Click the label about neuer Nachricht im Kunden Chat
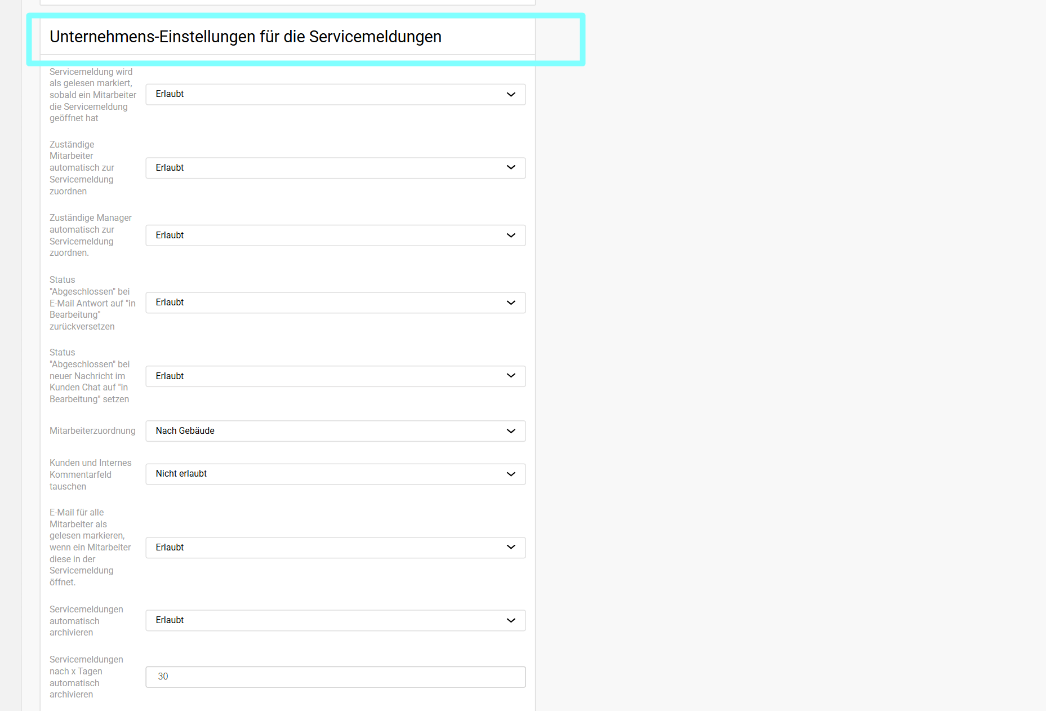The image size is (1046, 711). point(90,376)
